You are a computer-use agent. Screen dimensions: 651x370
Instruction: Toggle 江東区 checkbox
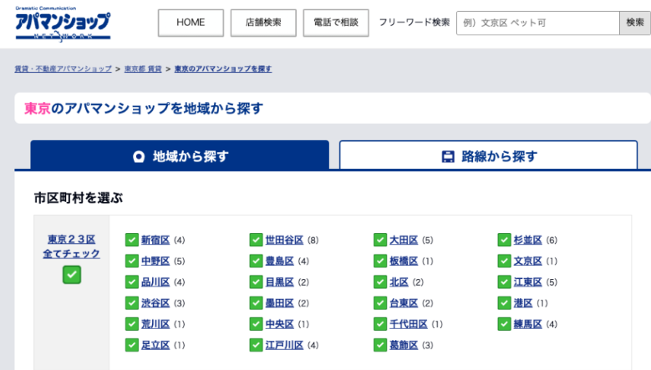pos(504,282)
